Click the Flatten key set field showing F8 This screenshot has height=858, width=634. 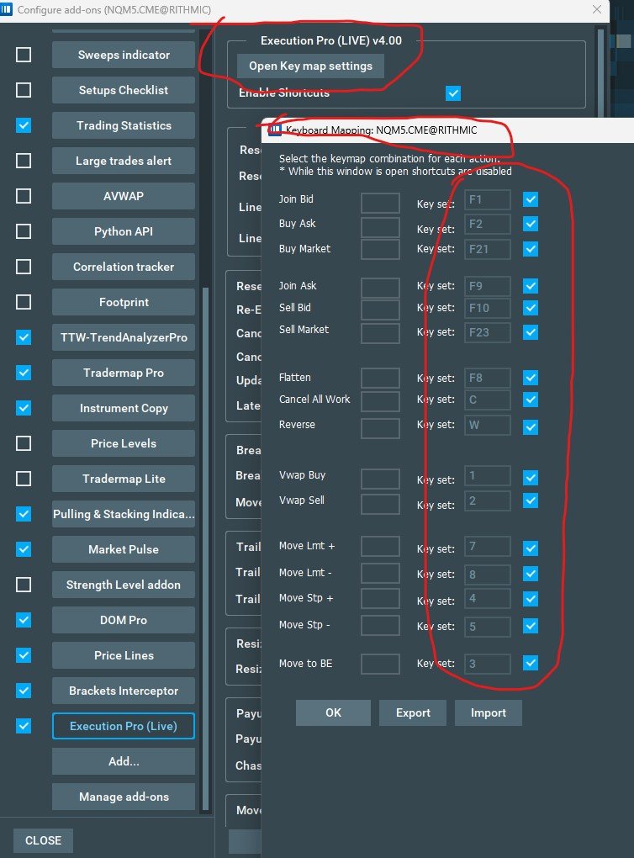tap(488, 378)
